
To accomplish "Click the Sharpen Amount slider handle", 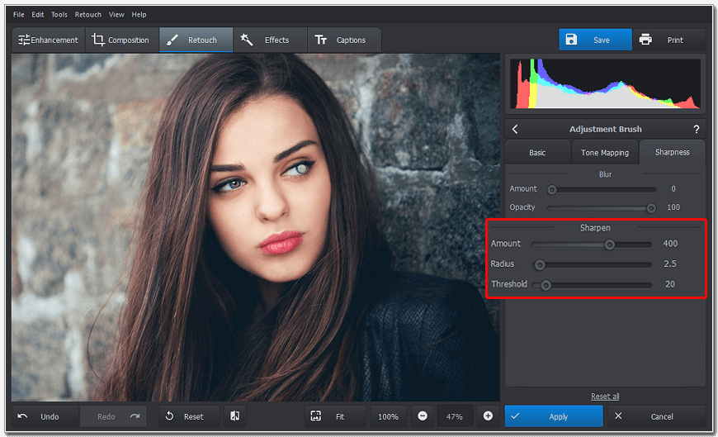I will pyautogui.click(x=609, y=245).
